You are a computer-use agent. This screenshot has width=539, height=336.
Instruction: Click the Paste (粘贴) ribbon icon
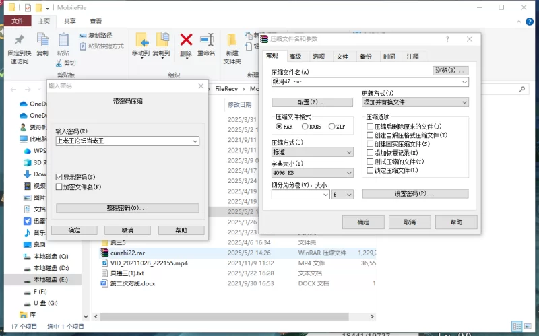pos(63,40)
